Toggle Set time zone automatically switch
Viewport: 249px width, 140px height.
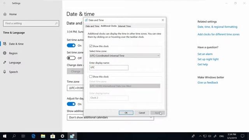click(71, 58)
